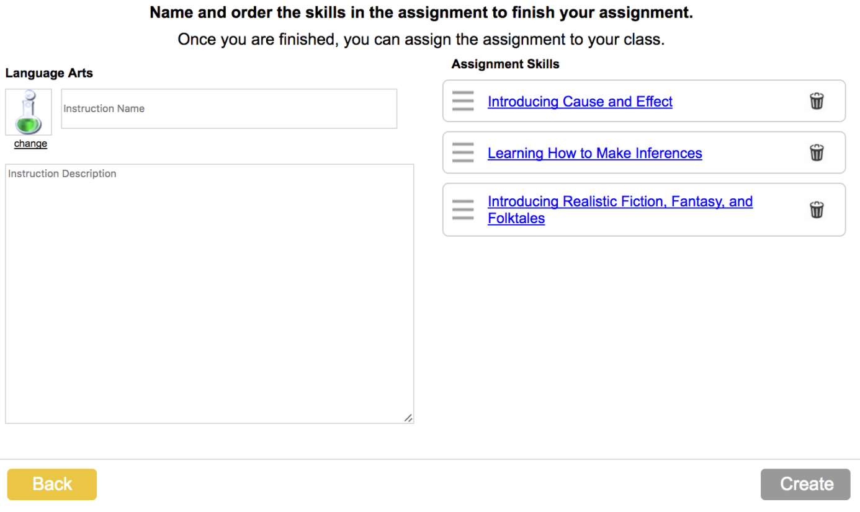
Task: Focus the Instruction Name field
Action: [229, 109]
